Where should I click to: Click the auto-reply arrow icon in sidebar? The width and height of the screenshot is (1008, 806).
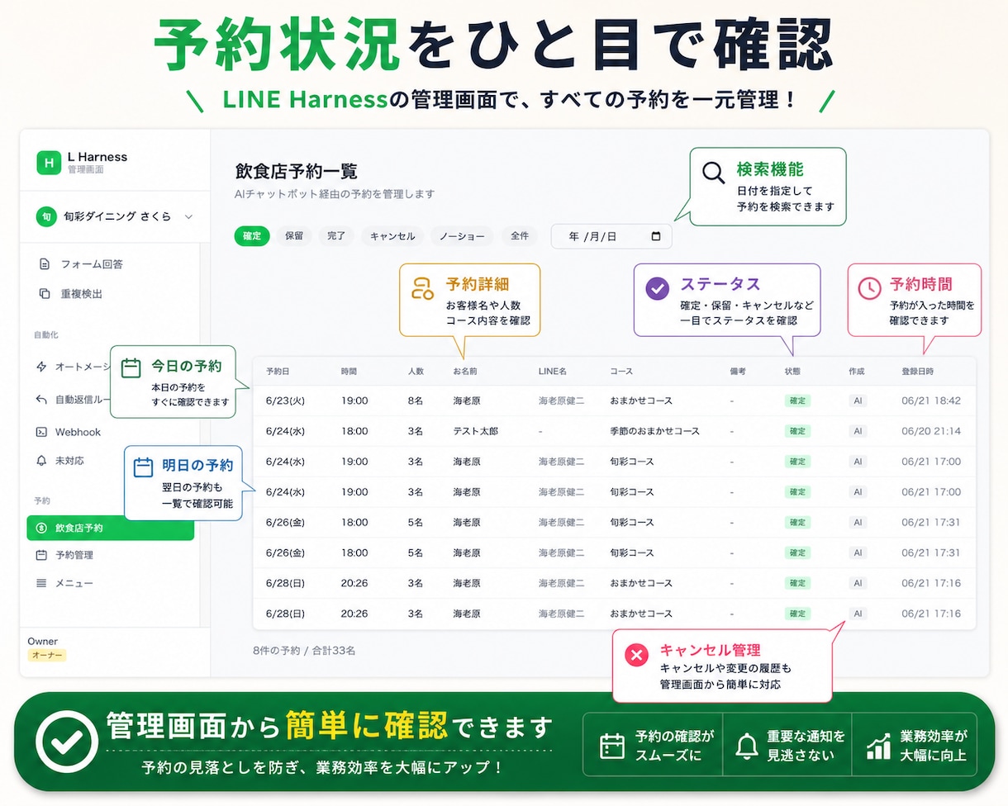[41, 400]
